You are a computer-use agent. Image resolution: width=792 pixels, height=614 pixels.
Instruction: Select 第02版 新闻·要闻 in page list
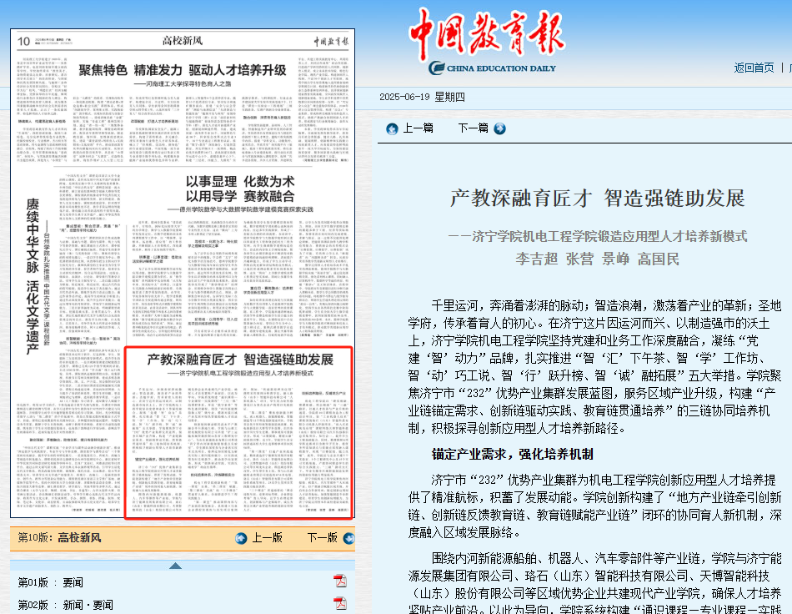pos(65,605)
